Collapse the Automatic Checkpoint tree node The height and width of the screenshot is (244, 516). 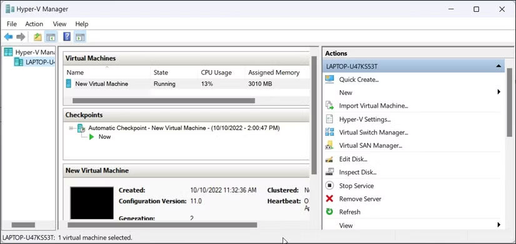71,128
